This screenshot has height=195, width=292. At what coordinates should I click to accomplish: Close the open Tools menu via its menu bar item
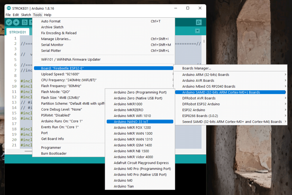37,15
